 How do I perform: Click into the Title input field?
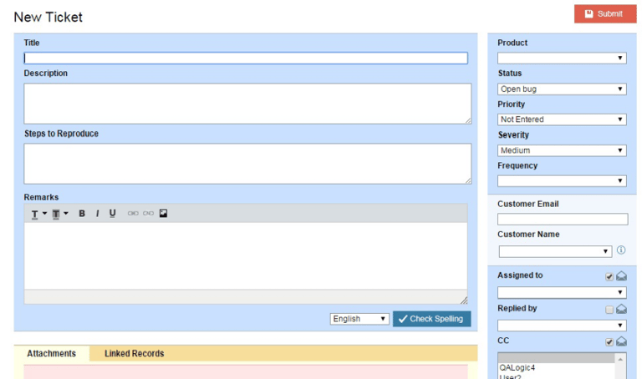click(246, 58)
